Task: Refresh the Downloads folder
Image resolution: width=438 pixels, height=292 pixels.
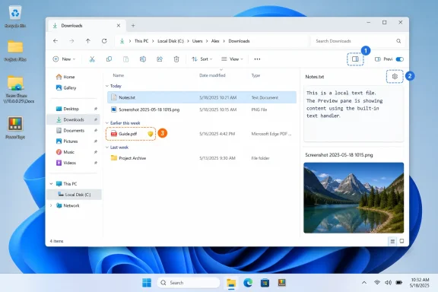Action: coord(104,41)
